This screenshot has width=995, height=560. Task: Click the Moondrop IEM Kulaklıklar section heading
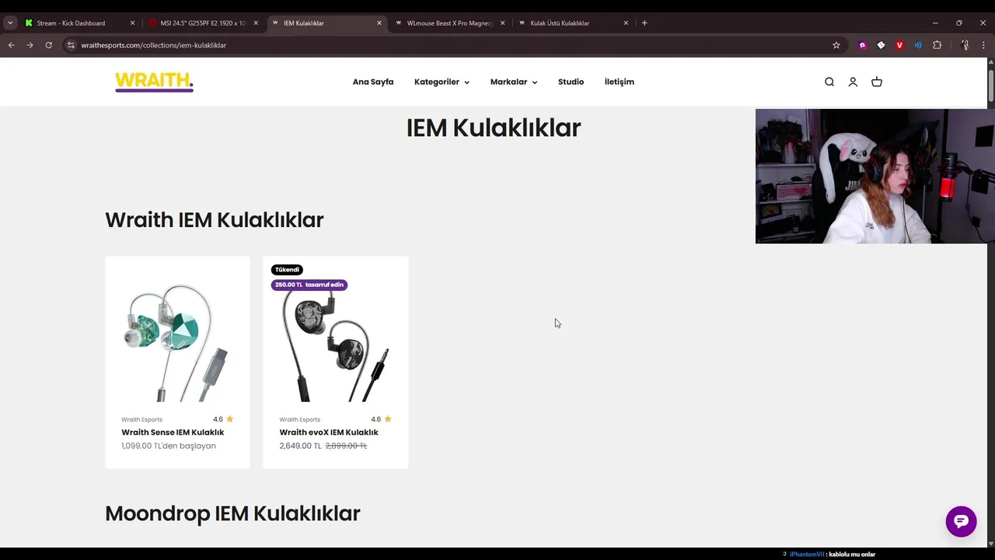[232, 513]
